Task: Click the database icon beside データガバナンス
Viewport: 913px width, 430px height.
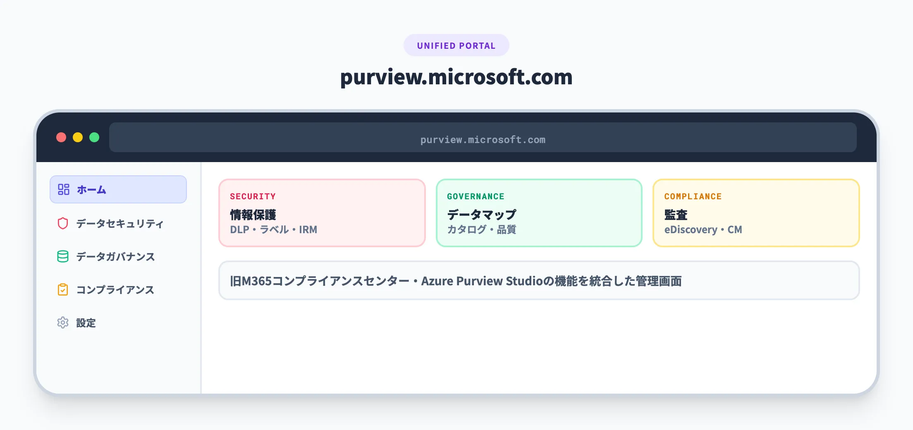Action: (63, 256)
